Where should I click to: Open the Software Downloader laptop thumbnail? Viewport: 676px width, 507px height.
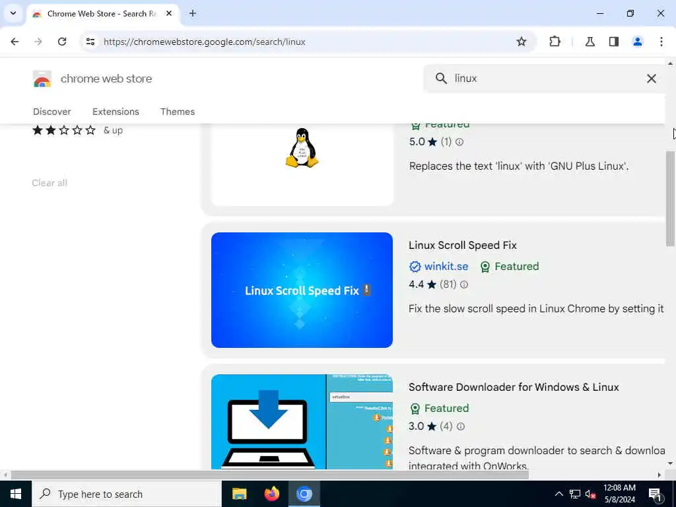coord(302,422)
